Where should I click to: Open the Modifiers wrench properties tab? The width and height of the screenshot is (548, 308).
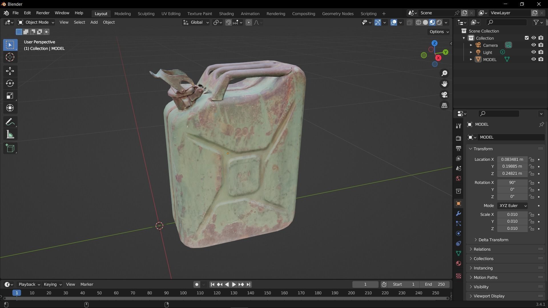tap(458, 214)
